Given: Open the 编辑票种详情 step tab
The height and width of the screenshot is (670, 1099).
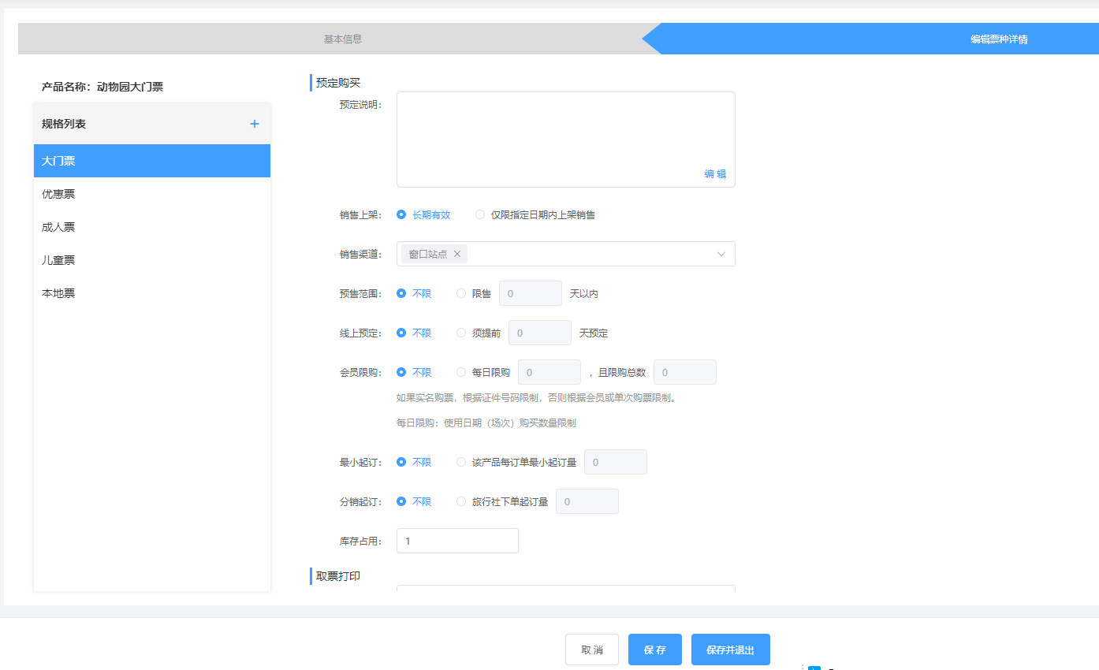Looking at the screenshot, I should 998,39.
